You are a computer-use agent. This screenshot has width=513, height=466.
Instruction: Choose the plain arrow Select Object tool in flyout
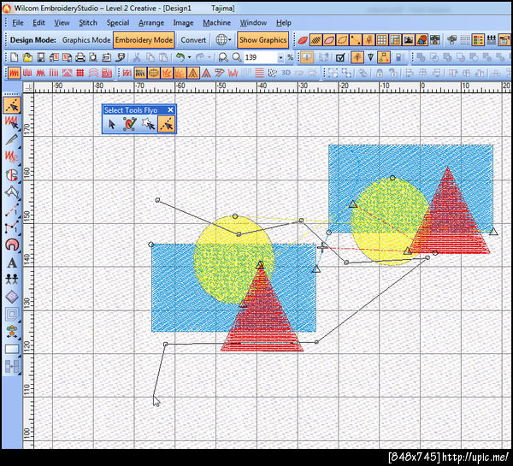(112, 124)
